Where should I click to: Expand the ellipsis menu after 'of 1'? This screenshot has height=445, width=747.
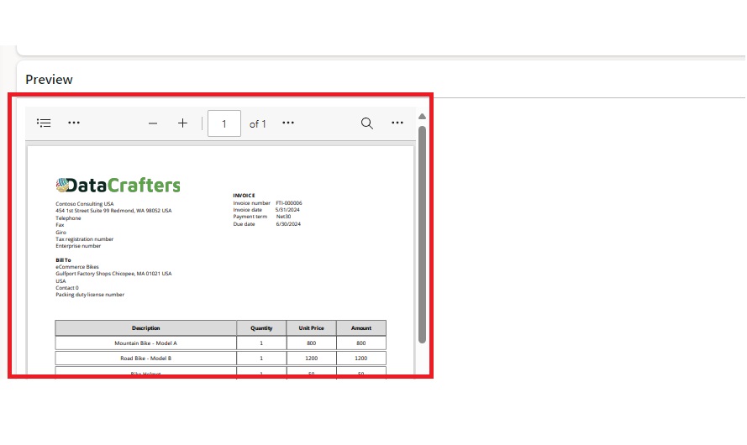point(288,123)
